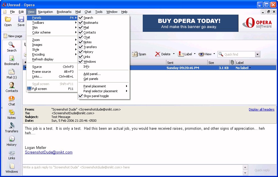
Task: Click the Quick find magnifier icon
Action: 221,54
